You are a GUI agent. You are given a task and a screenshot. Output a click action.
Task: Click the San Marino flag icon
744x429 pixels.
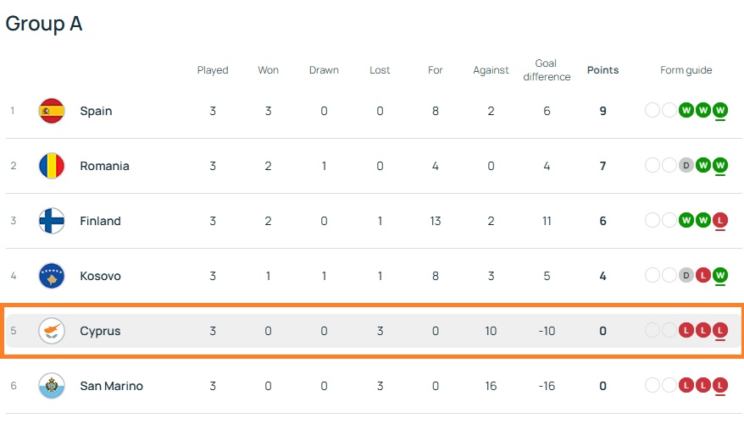(52, 386)
